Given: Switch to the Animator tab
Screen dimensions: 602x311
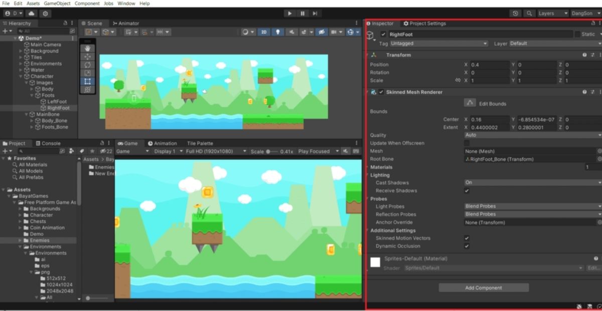Looking at the screenshot, I should pyautogui.click(x=126, y=24).
